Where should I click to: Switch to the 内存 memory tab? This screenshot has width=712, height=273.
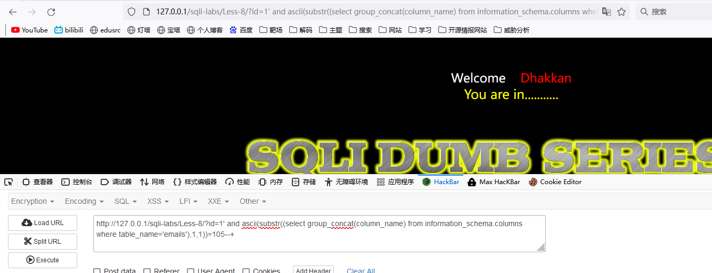[271, 182]
